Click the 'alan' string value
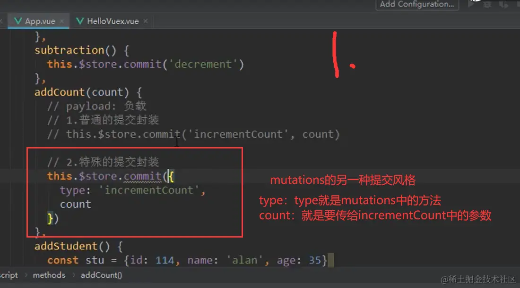Image resolution: width=520 pixels, height=288 pixels. pyautogui.click(x=245, y=260)
